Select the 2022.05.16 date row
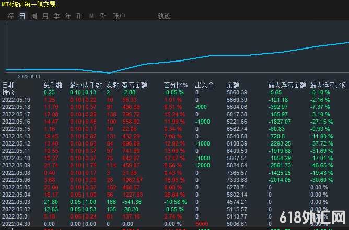 click(16, 122)
